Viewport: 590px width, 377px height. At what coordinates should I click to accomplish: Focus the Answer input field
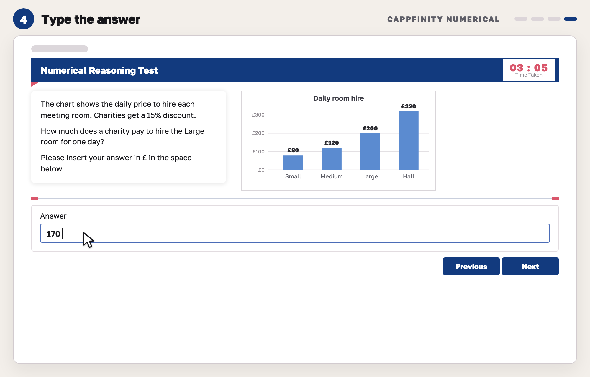[295, 233]
